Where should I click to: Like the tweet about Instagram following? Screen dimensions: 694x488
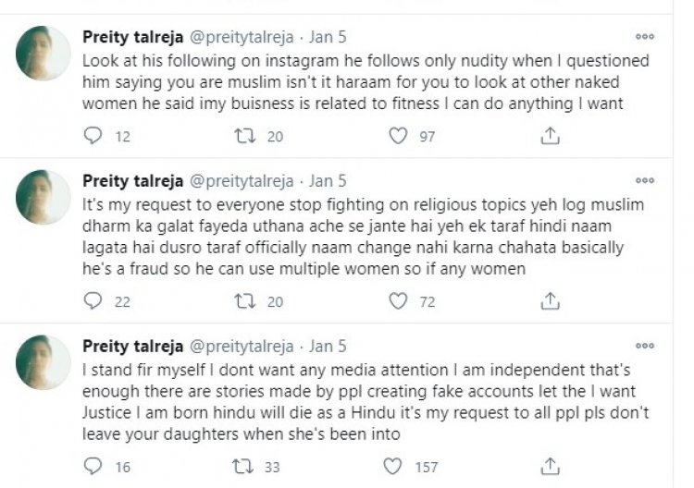[398, 136]
